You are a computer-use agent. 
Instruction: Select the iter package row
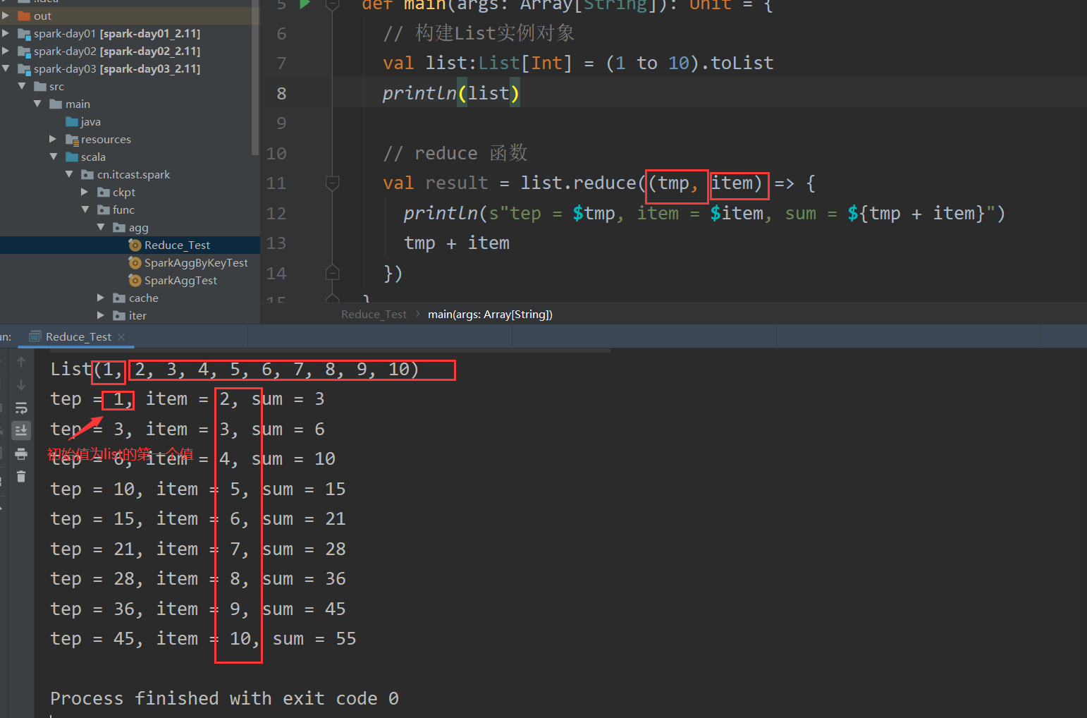(x=130, y=315)
